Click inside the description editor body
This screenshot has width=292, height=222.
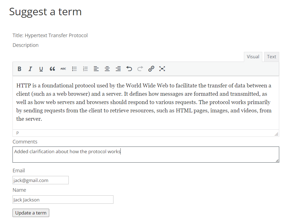coord(146,102)
